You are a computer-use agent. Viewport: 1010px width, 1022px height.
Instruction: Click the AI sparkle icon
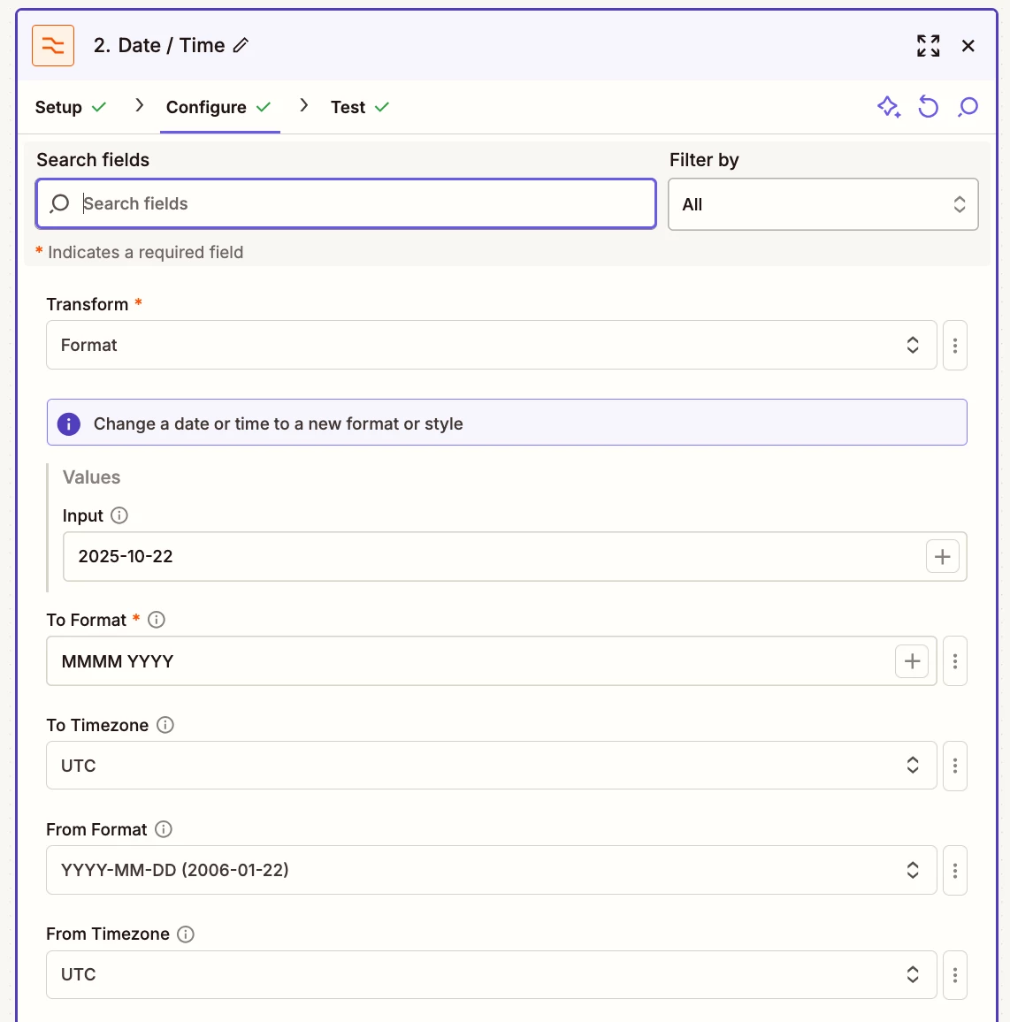coord(888,107)
